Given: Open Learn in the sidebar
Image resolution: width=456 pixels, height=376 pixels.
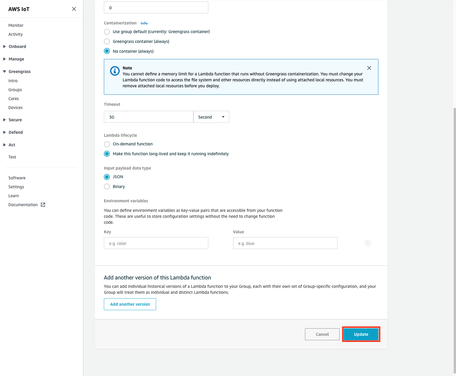Looking at the screenshot, I should [14, 196].
